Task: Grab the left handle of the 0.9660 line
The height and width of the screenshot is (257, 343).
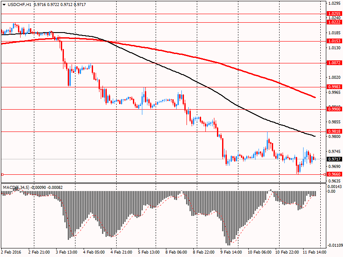Action: point(3,174)
